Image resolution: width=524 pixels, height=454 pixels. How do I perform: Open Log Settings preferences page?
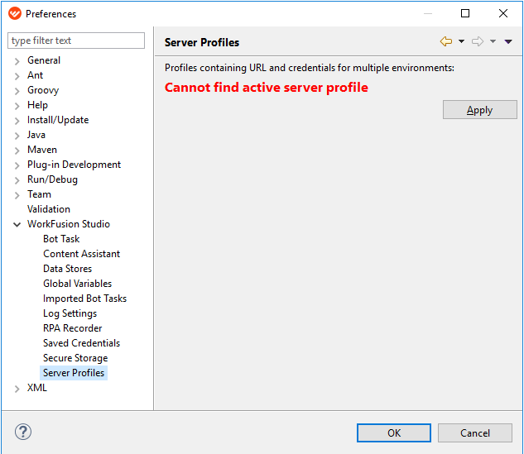click(70, 313)
